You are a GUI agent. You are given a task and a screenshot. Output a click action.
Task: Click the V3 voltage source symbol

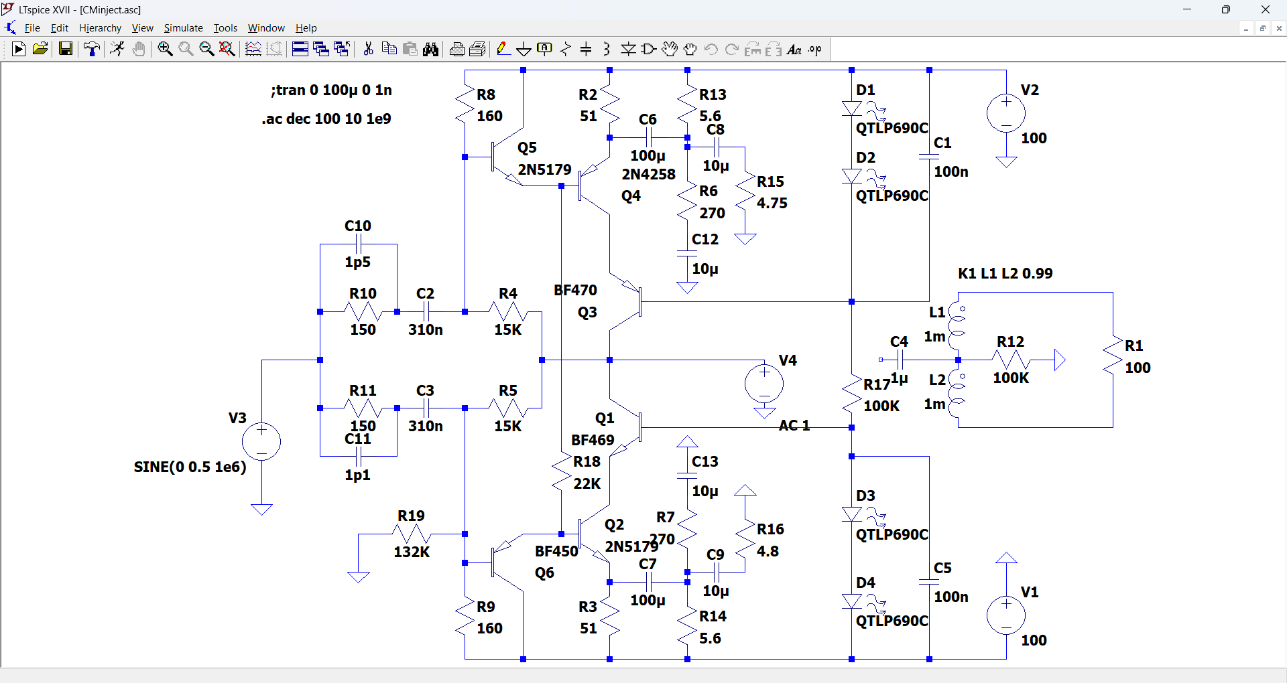[261, 441]
